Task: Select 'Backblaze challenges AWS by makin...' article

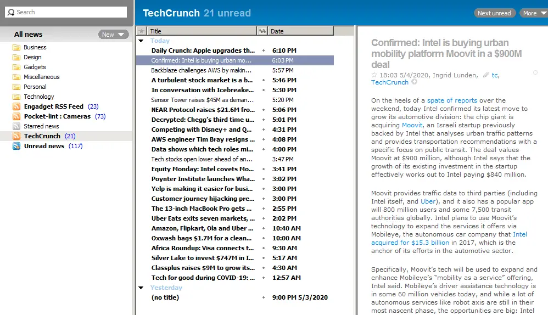Action: click(x=235, y=70)
